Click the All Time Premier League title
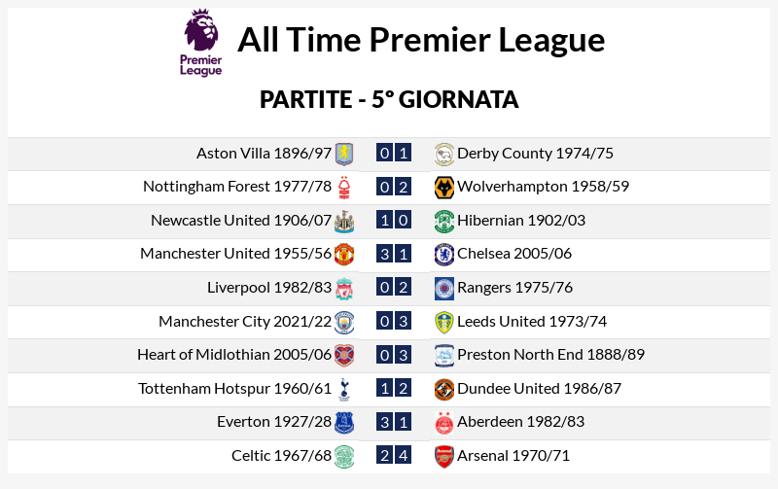 [x=421, y=41]
